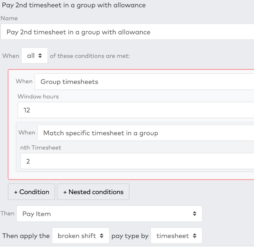
Task: Click the 'Name' field label
Action: click(9, 18)
